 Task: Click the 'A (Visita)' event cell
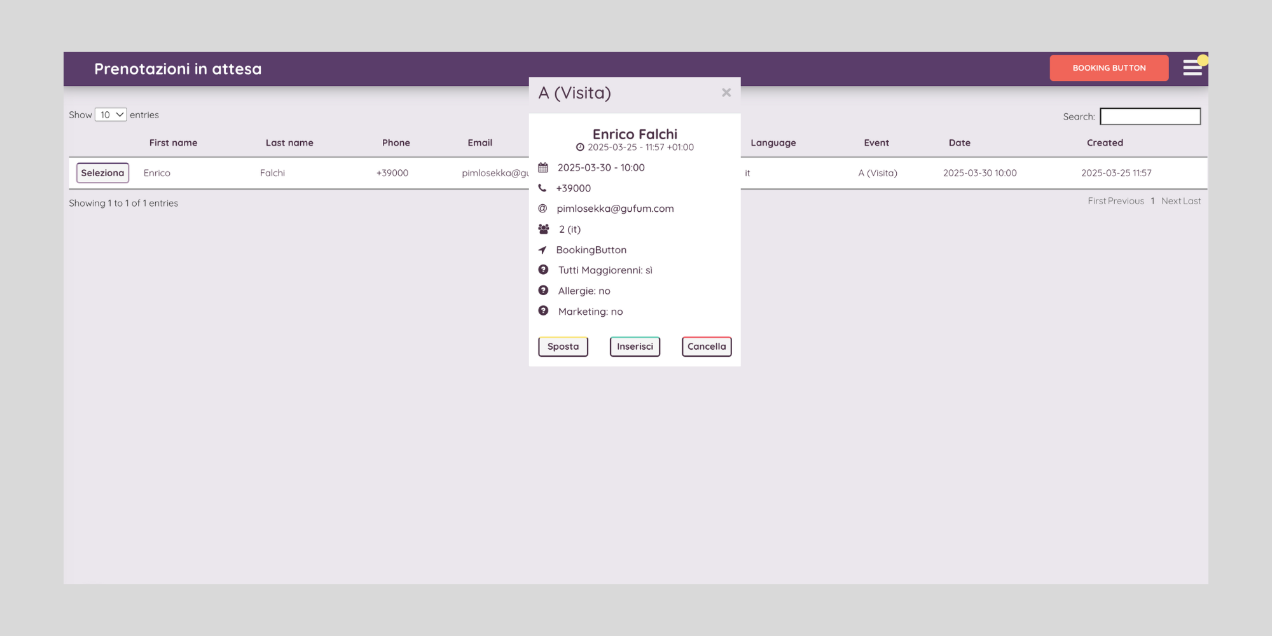click(x=878, y=173)
